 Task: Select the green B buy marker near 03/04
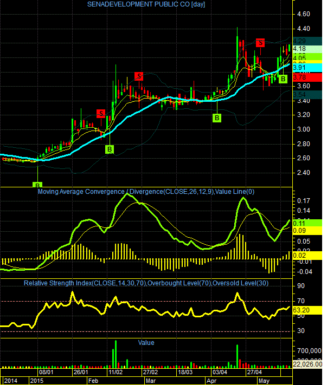coord(217,118)
